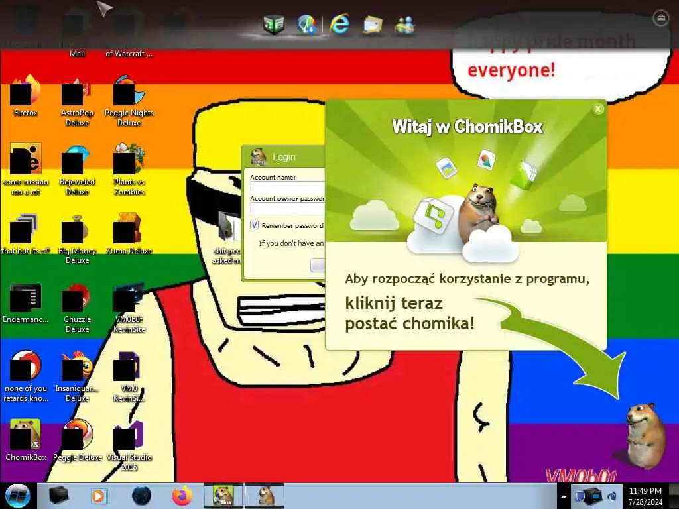Switch to the ChomikBox 'Box' taskbar button
Screen dimensions: 679x509
pos(223,496)
